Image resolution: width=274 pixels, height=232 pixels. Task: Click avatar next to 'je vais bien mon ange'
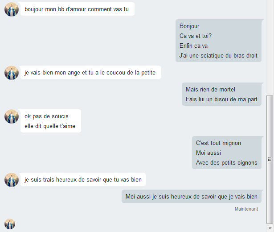click(12, 73)
